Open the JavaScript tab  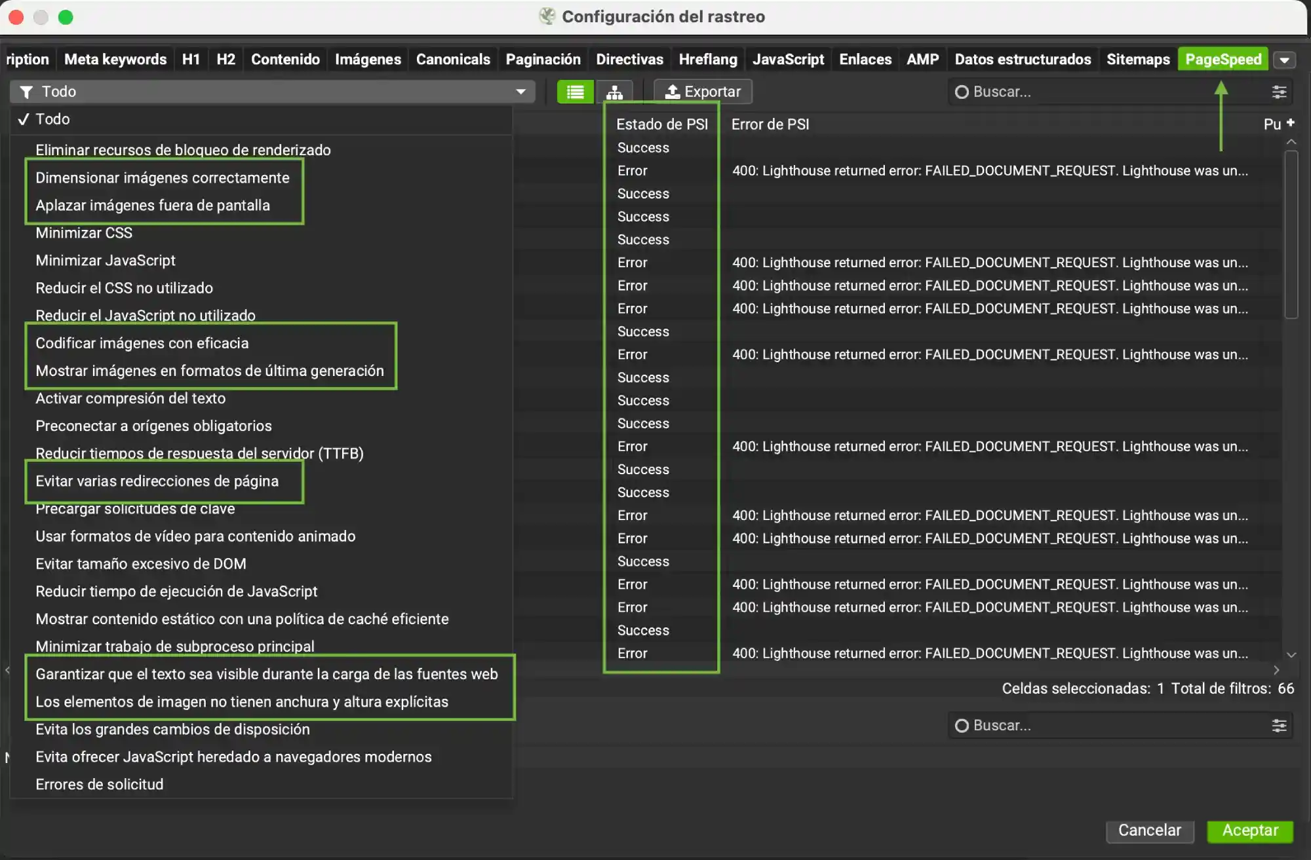(788, 60)
